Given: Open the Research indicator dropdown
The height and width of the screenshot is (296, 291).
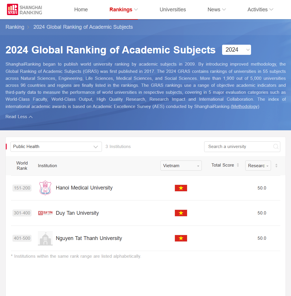Looking at the screenshot, I should point(258,165).
